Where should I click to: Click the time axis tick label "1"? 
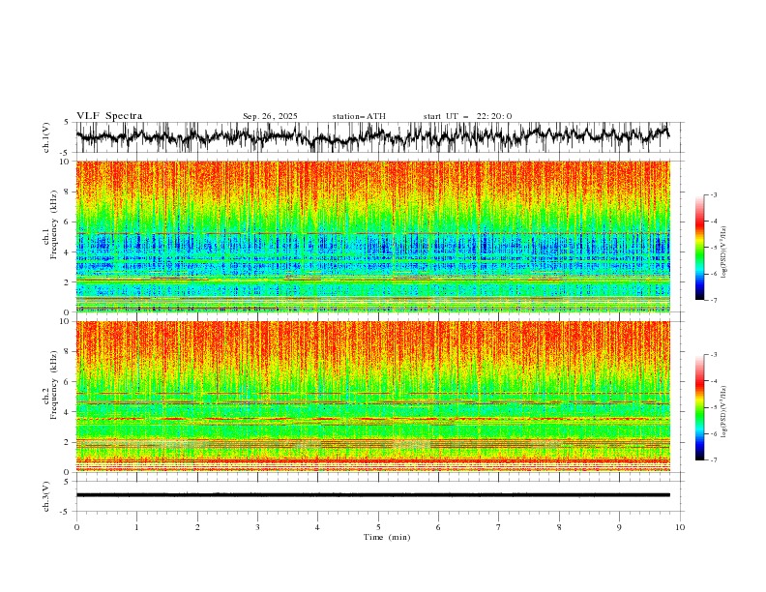[136, 527]
